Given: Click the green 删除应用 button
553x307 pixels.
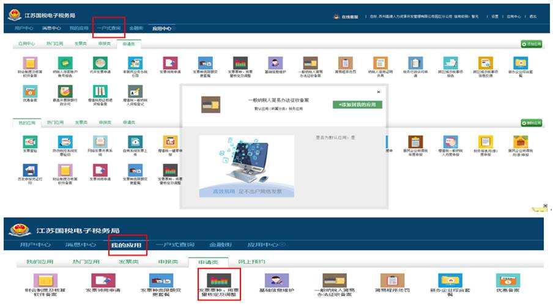Looking at the screenshot, I should [x=531, y=123].
